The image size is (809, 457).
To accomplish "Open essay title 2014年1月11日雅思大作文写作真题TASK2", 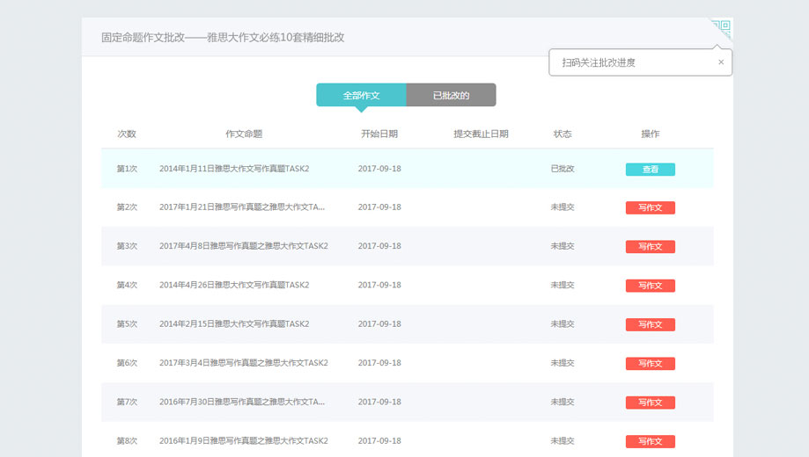I will pos(234,169).
